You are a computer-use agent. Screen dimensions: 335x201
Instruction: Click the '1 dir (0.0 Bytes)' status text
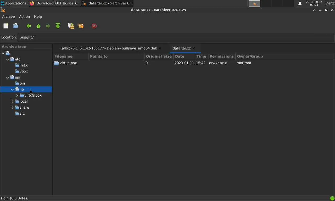pyautogui.click(x=14, y=198)
